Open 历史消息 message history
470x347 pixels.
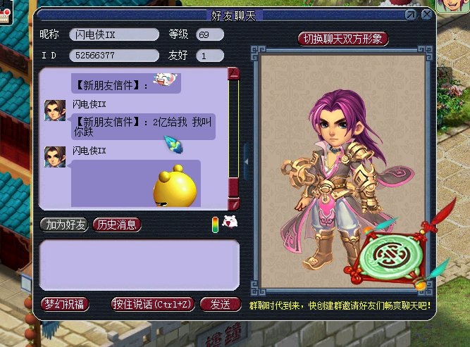point(116,225)
